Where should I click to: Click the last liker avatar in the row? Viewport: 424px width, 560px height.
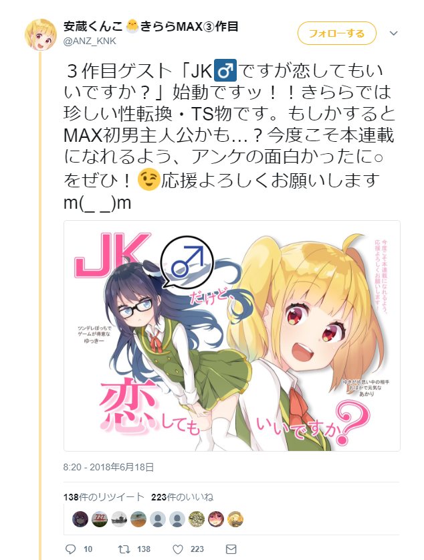235,519
